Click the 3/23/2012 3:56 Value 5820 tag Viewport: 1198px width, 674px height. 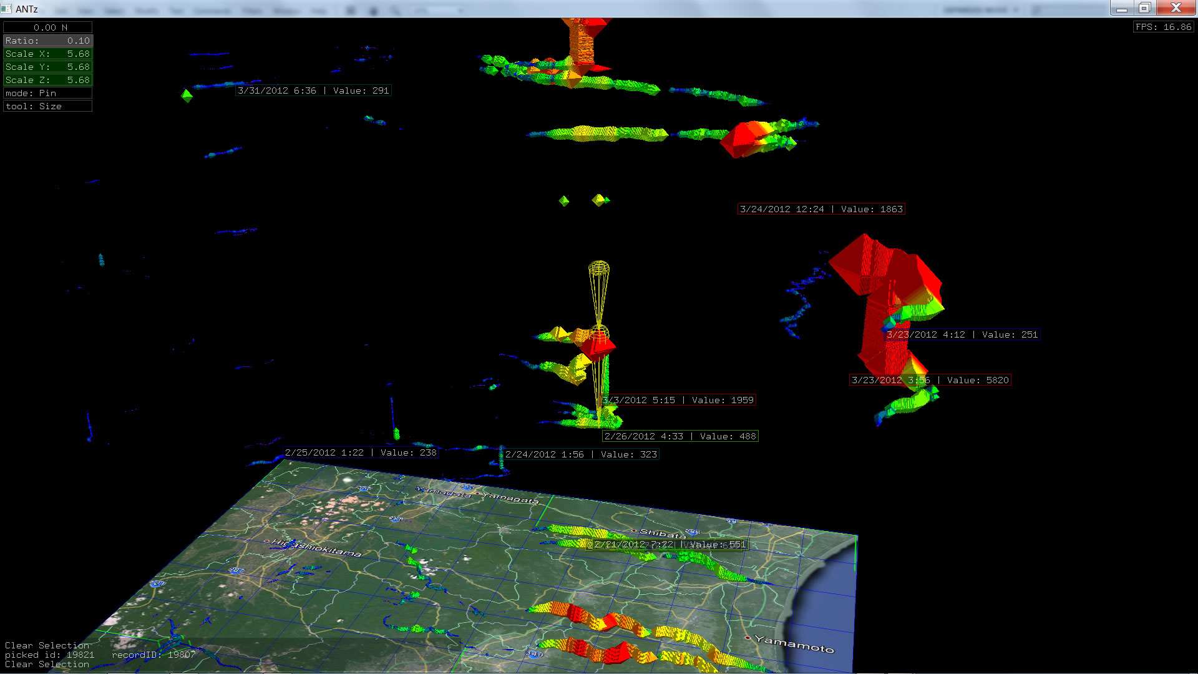click(930, 380)
